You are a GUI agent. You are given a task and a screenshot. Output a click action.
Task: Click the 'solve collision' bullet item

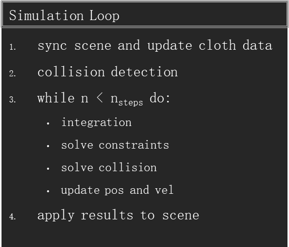tap(109, 167)
